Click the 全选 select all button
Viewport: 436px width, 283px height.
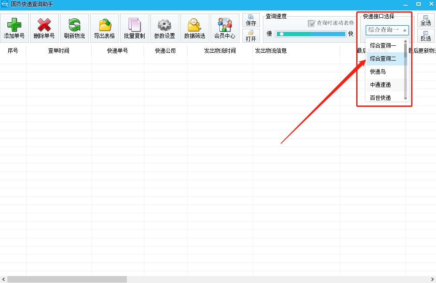pyautogui.click(x=425, y=19)
